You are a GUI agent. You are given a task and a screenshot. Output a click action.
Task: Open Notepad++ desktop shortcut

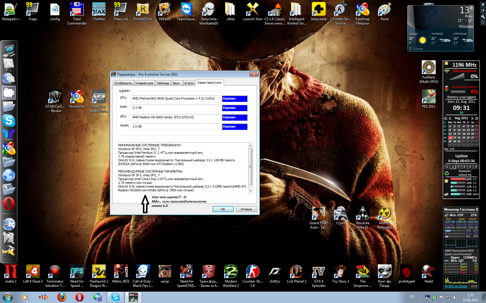tap(11, 12)
